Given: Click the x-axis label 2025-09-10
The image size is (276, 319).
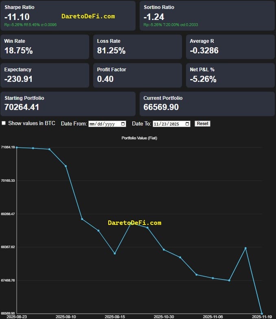Looking at the screenshot, I should [x=66, y=317].
